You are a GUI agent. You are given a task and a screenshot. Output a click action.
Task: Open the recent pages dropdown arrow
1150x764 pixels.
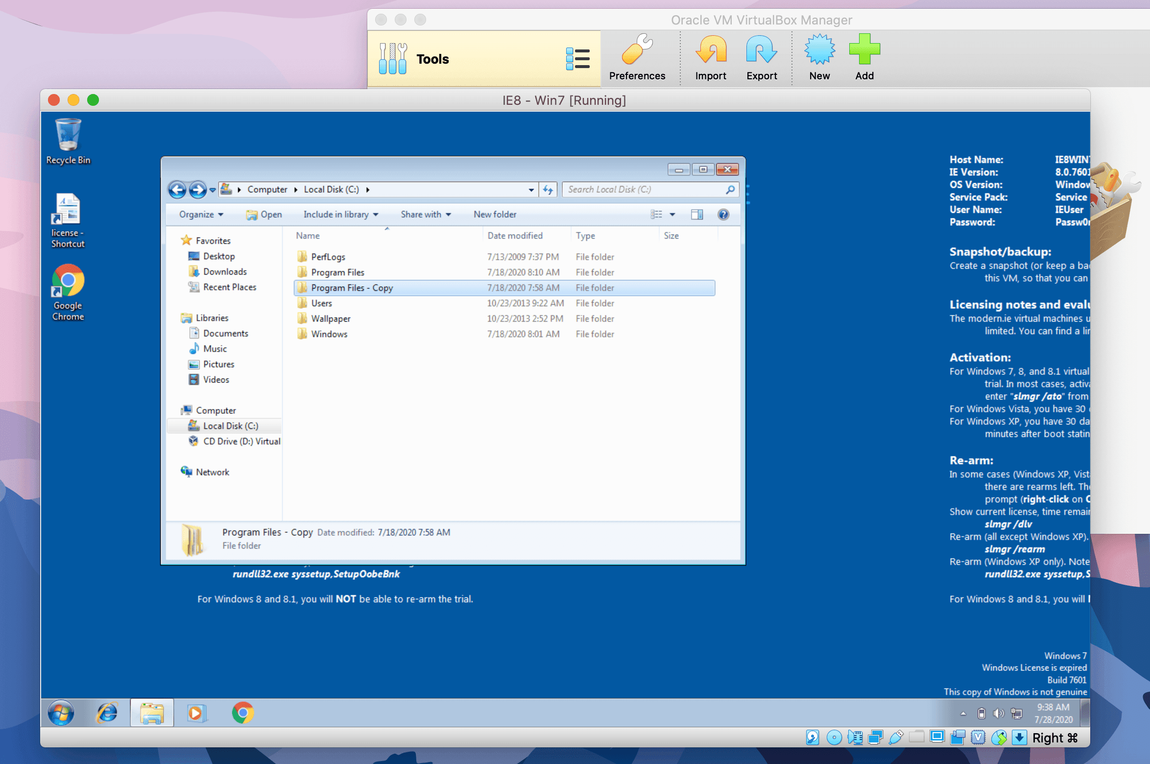click(x=213, y=190)
